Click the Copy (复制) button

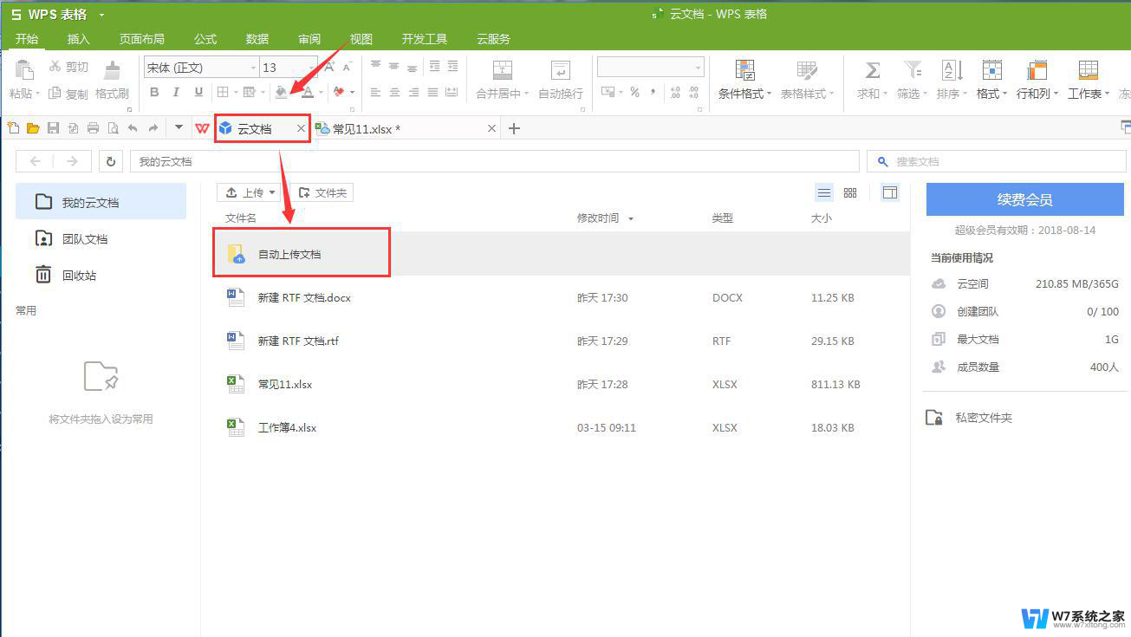68,94
